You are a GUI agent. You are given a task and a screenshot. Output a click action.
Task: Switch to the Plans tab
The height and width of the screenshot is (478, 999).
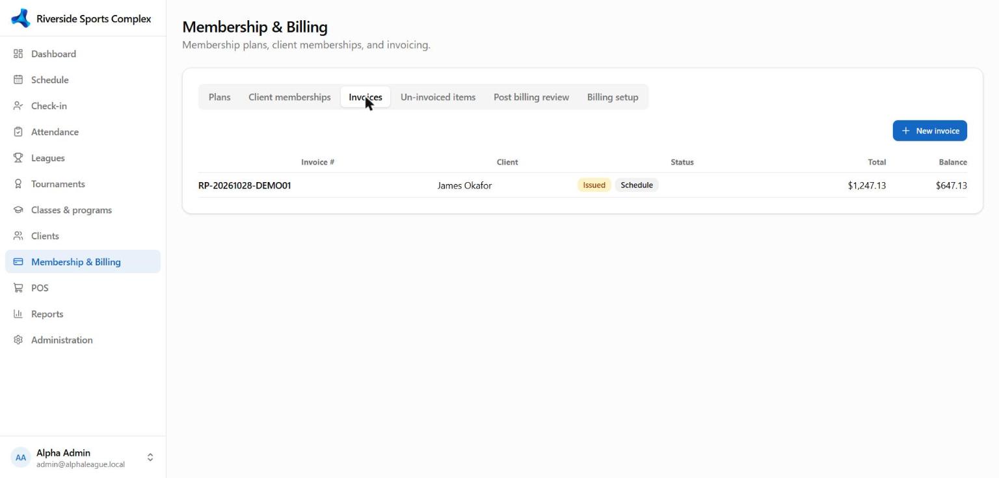tap(219, 97)
